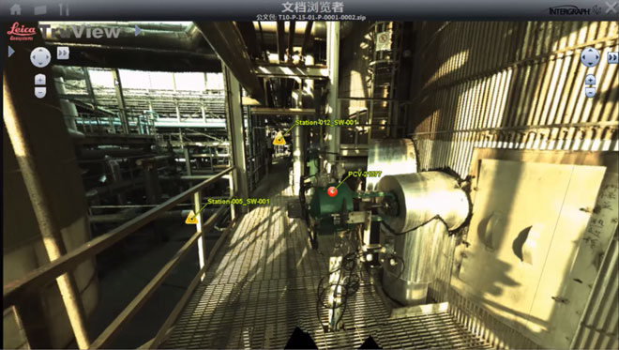
Task: Jump to Station-005_SW-001 yellow marker
Action: tap(191, 218)
